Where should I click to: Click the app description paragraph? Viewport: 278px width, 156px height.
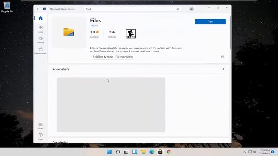click(136, 49)
